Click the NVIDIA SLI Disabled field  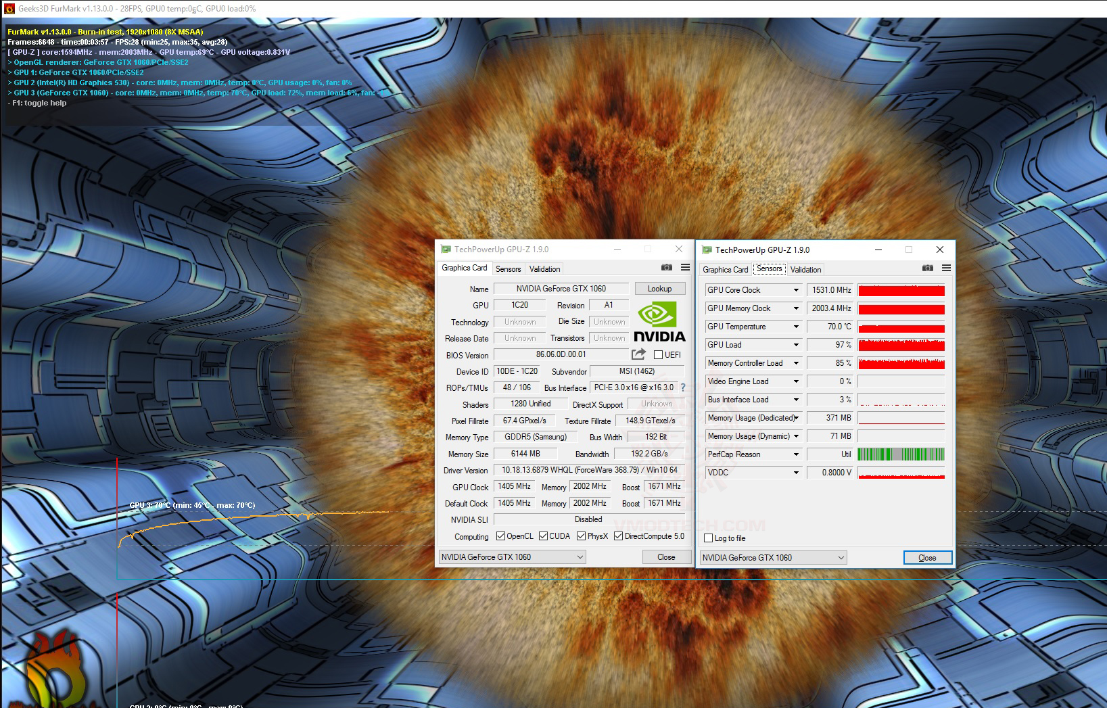588,519
